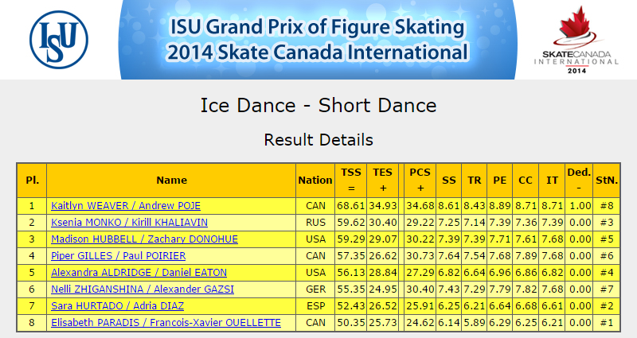Open Kaitlyn WEAVER / Andrew POJE link
The image size is (637, 338).
tap(126, 206)
